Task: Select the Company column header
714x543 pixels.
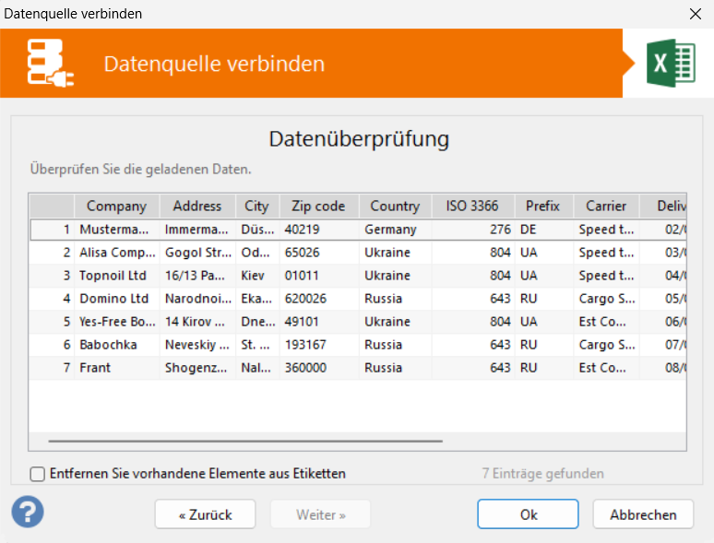Action: [116, 207]
